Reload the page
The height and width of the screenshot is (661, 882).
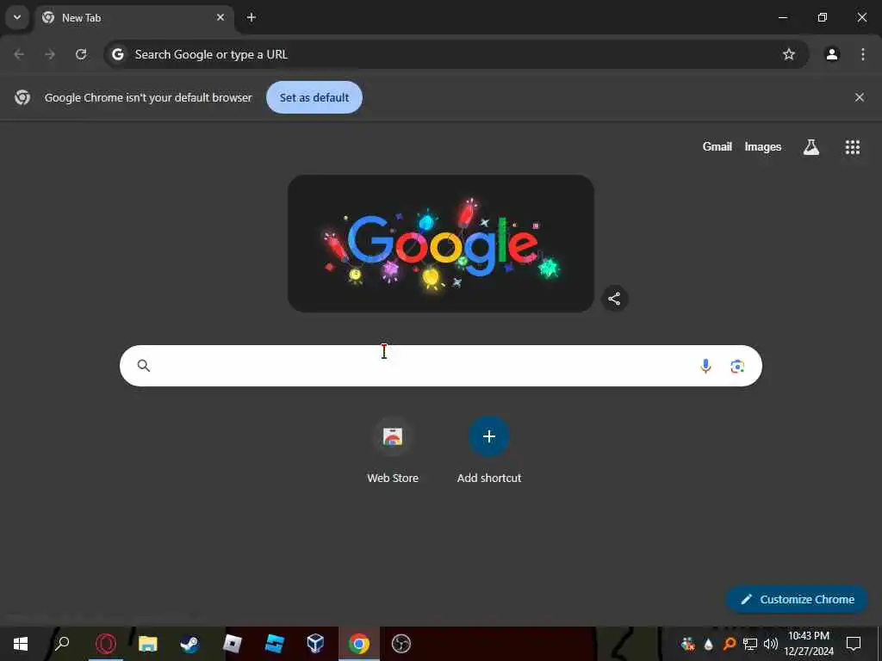81,54
